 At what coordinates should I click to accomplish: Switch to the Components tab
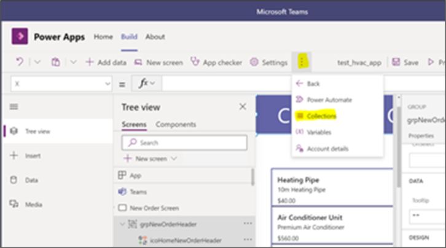coord(176,124)
